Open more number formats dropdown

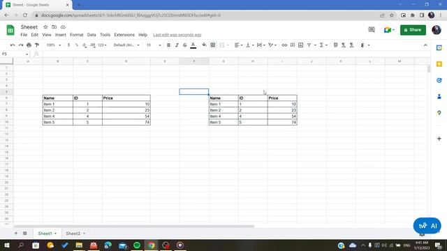click(x=102, y=45)
